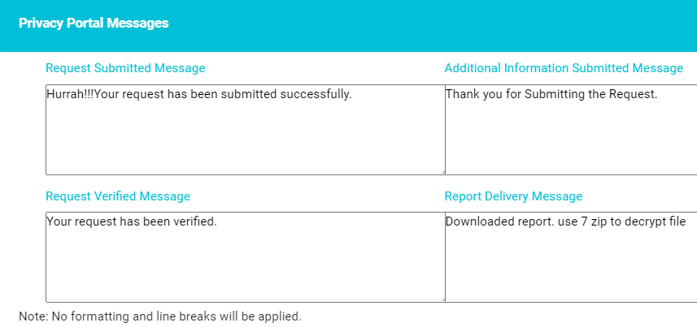Click the "Report Delivery Message" label

(x=513, y=196)
